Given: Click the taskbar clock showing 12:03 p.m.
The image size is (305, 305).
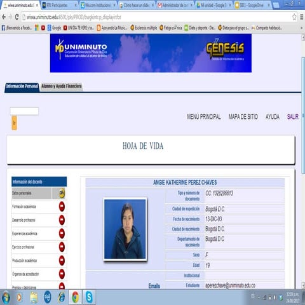Looking at the screenshot, I should click(293, 297).
